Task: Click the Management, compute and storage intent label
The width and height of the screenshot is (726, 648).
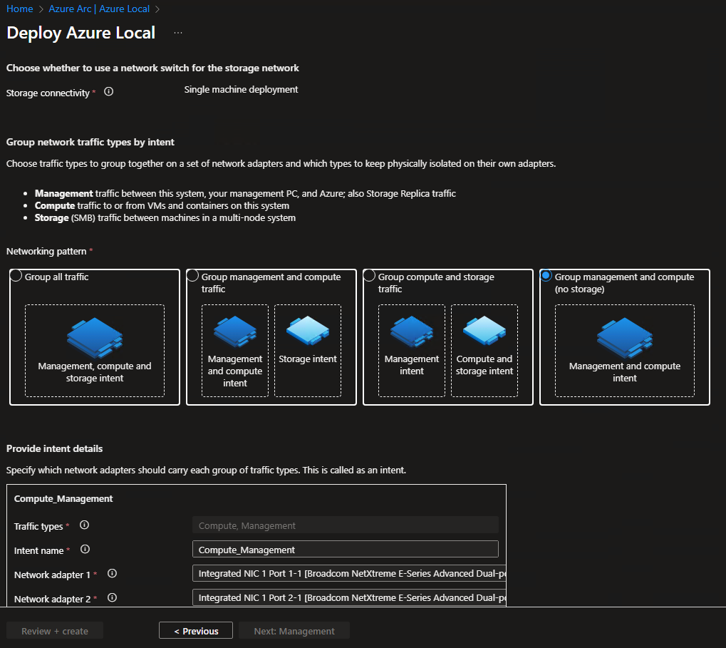Action: pos(95,372)
